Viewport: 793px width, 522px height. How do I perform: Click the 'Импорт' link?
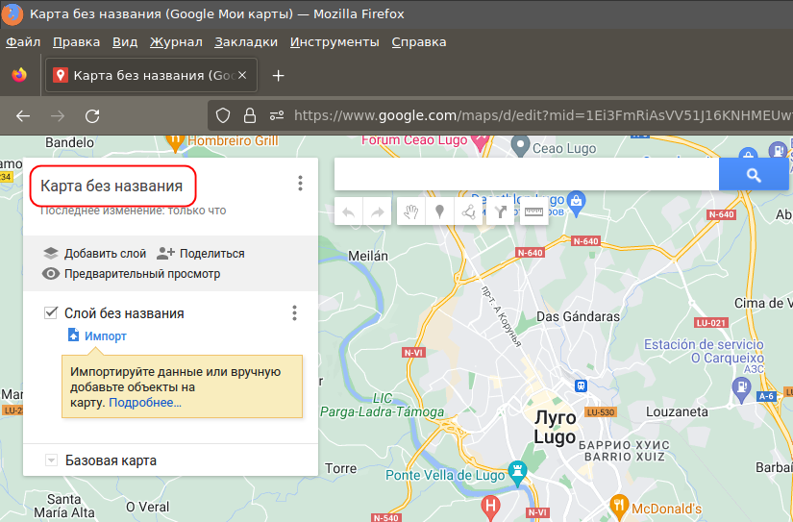[x=105, y=336]
